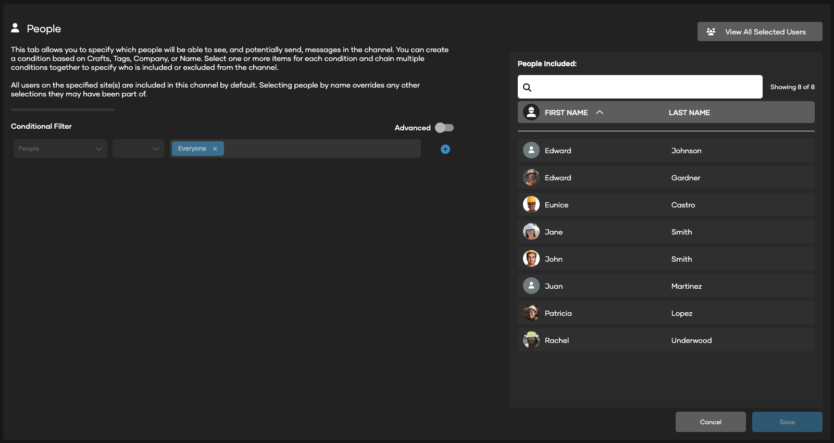
Task: Click in the People Included search box
Action: (640, 87)
